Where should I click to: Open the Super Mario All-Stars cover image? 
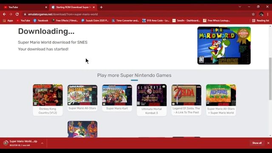tap(82, 95)
